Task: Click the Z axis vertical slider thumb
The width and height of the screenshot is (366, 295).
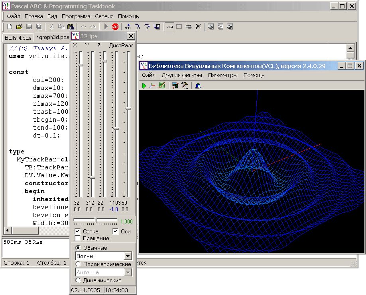Action: (x=104, y=61)
